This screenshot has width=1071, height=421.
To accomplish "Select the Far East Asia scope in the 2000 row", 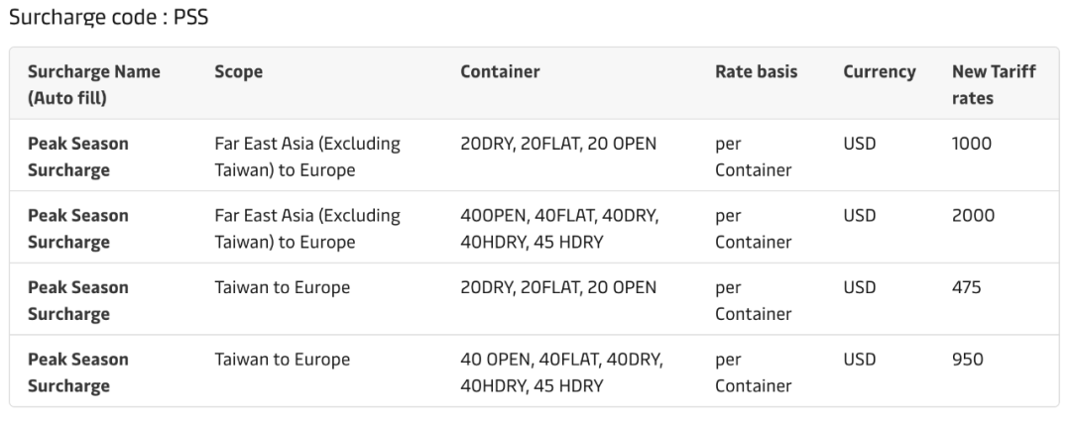I will (306, 228).
